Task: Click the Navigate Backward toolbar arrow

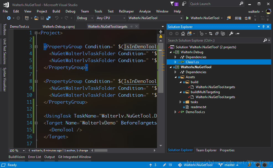Action: [x=9, y=18]
